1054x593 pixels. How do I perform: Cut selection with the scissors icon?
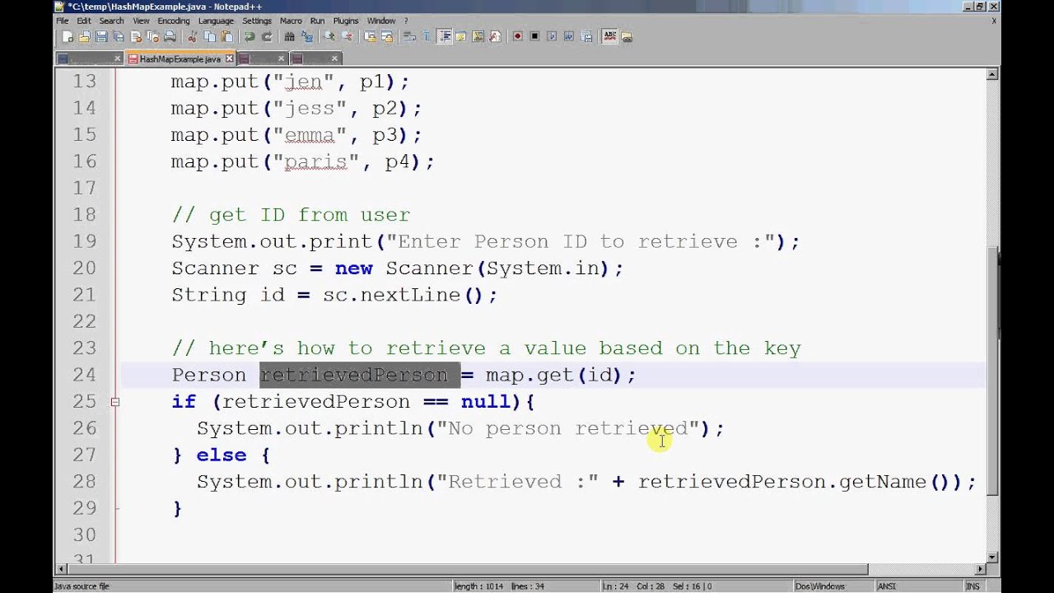coord(192,36)
